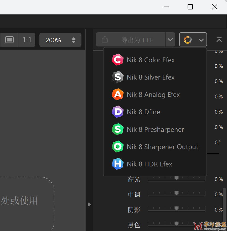Screen dimensions: 227x231
Task: Click the 中调 slider handle
Action: click(x=176, y=193)
